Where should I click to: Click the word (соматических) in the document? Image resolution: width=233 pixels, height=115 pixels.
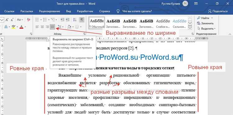[62, 105]
